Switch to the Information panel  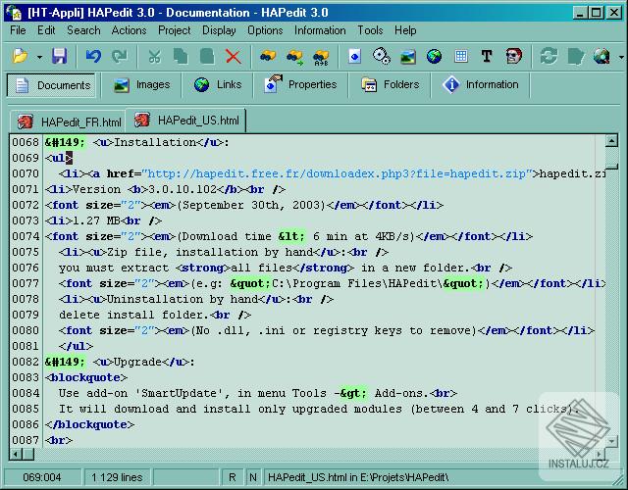tap(480, 85)
